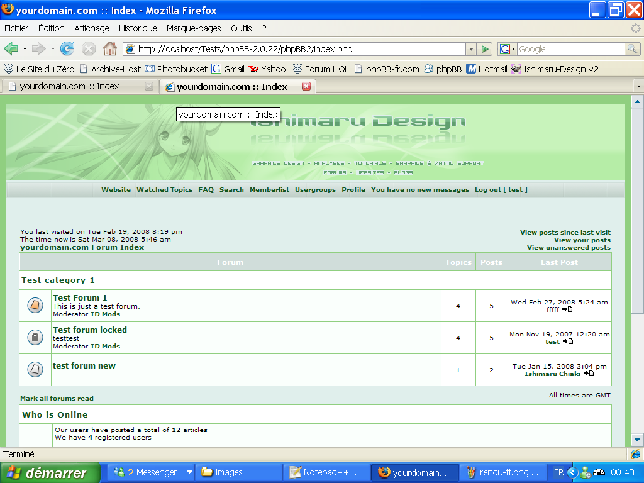This screenshot has height=483, width=644.
Task: Open the phpBB bookmark with people icon
Action: 443,69
